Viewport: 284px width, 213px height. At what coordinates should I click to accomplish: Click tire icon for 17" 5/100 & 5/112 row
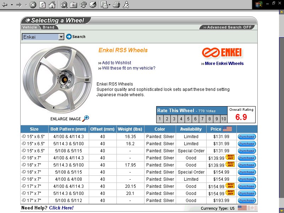point(24,200)
